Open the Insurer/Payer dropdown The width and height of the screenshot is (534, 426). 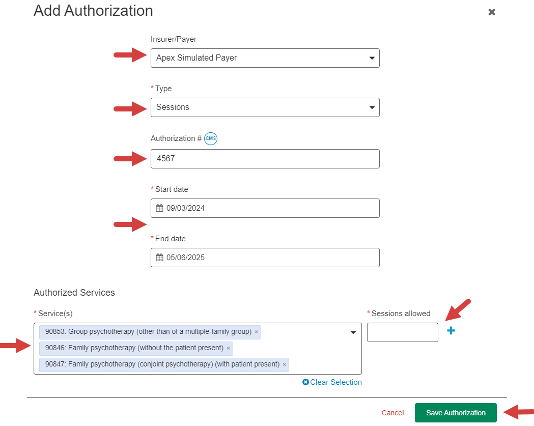[372, 58]
